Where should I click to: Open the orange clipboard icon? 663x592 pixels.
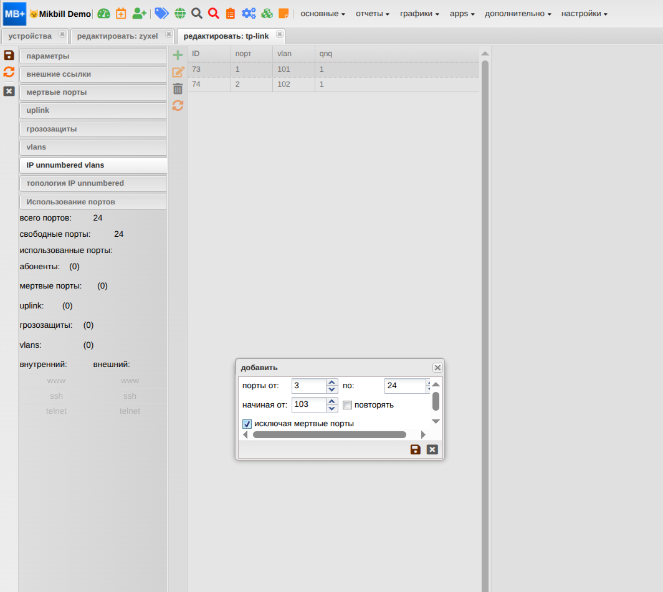(231, 14)
